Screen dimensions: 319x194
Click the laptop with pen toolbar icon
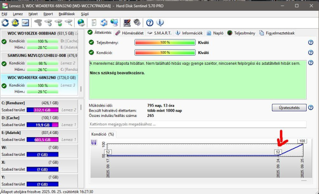(127, 23)
